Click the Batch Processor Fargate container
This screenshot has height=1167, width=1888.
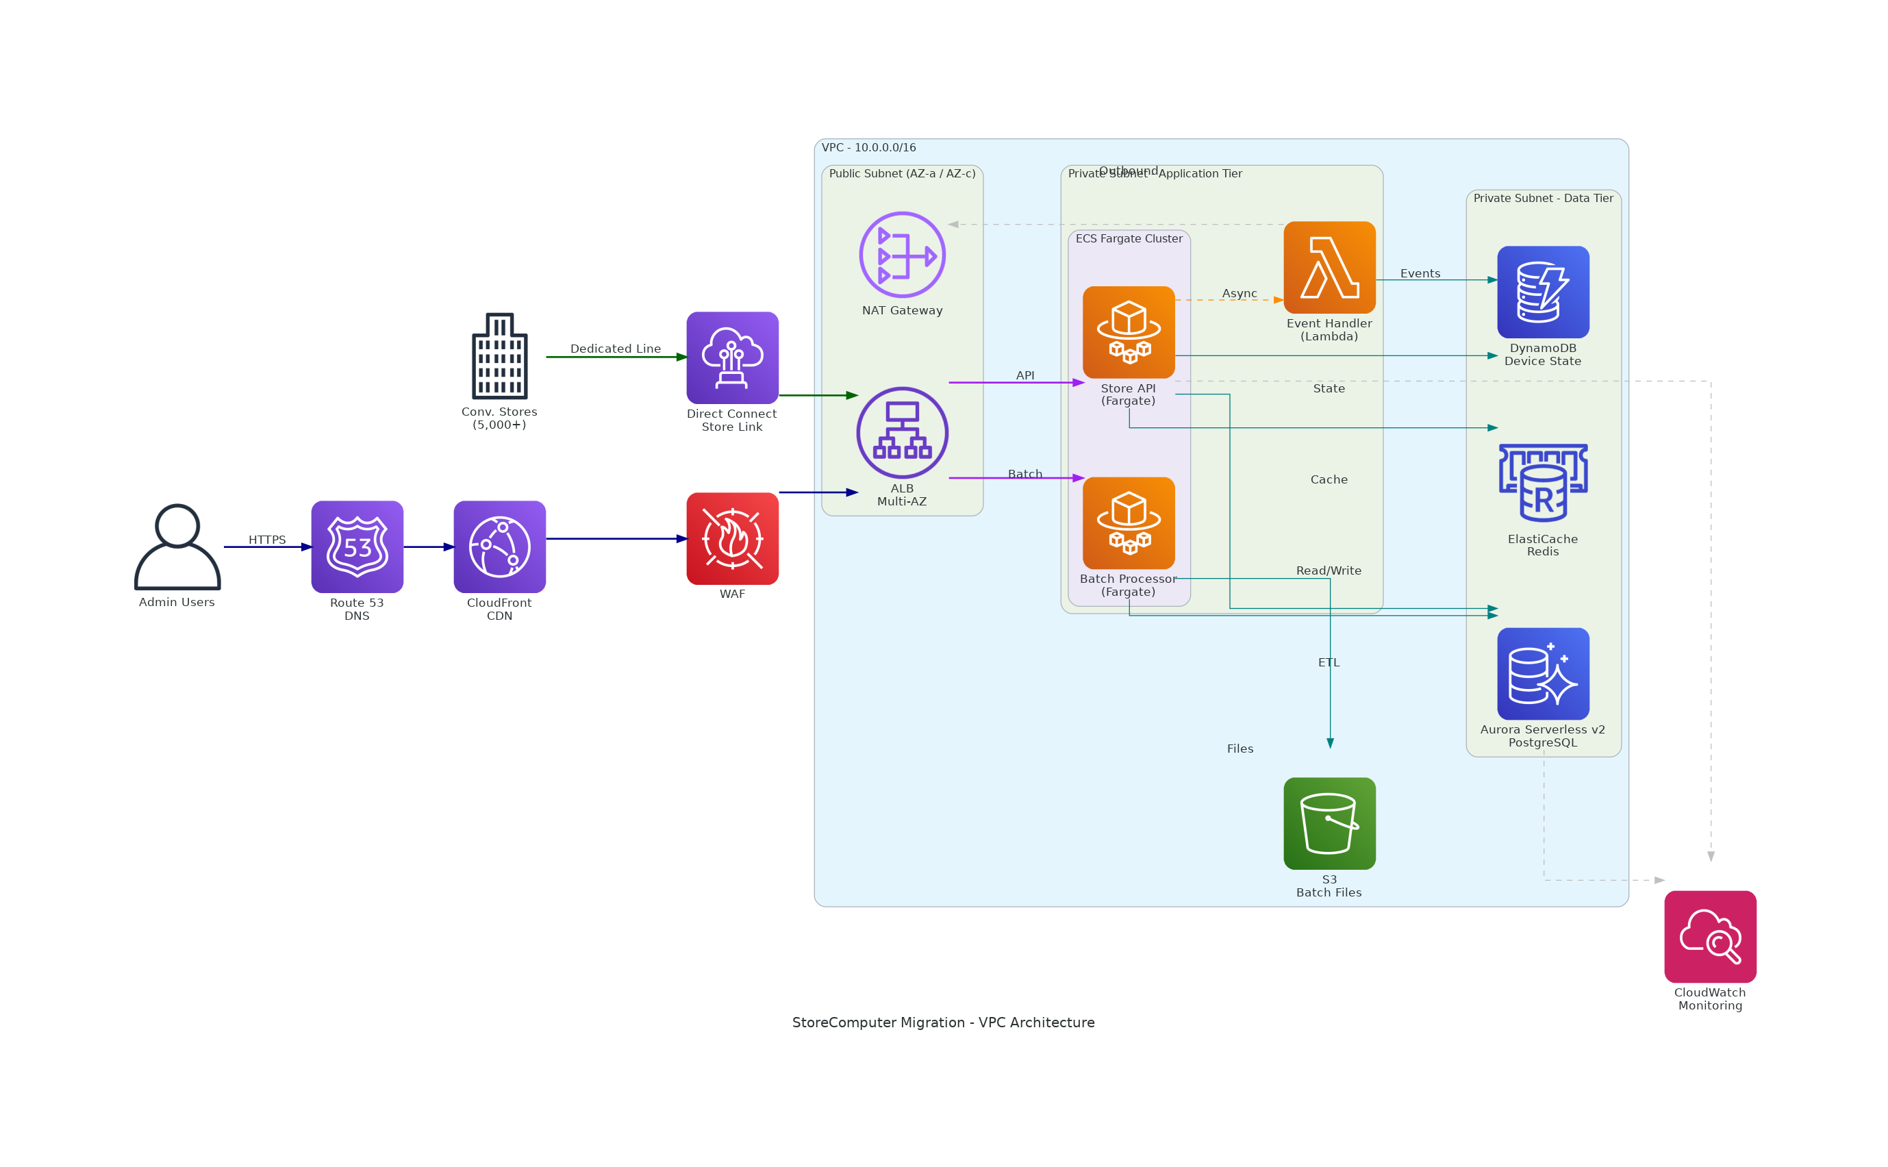coord(1129,523)
